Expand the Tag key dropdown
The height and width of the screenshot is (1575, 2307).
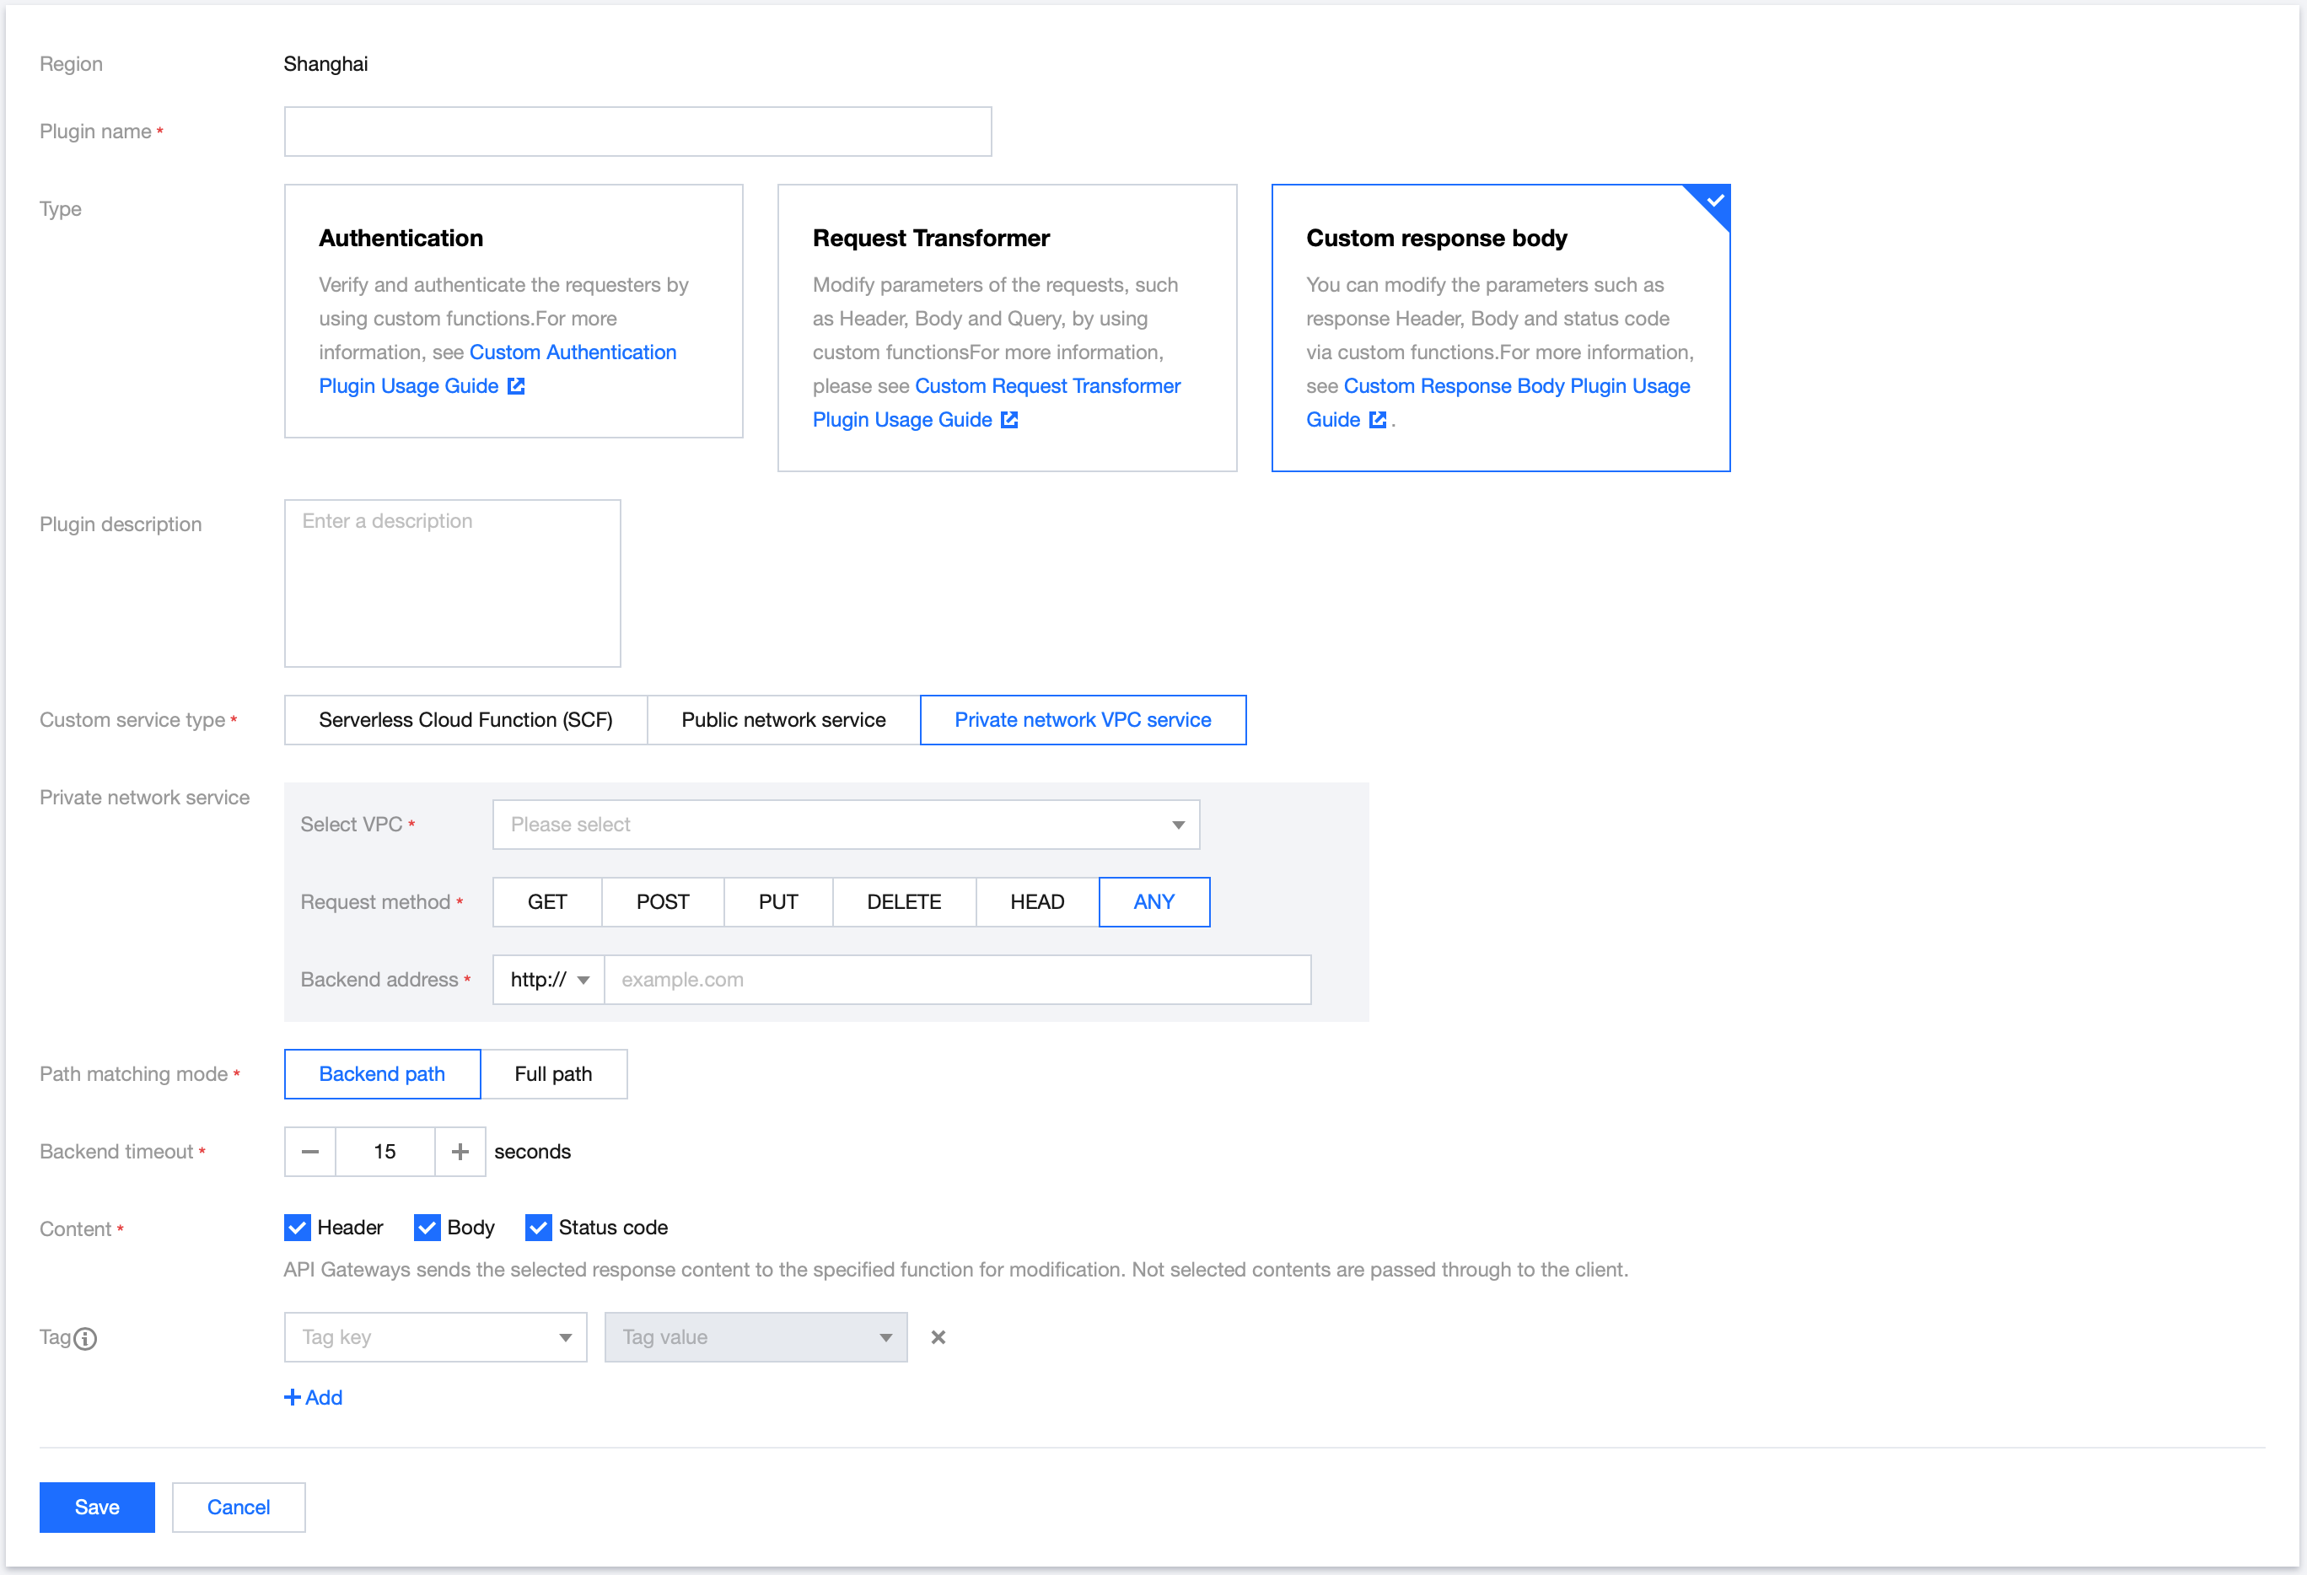click(435, 1338)
